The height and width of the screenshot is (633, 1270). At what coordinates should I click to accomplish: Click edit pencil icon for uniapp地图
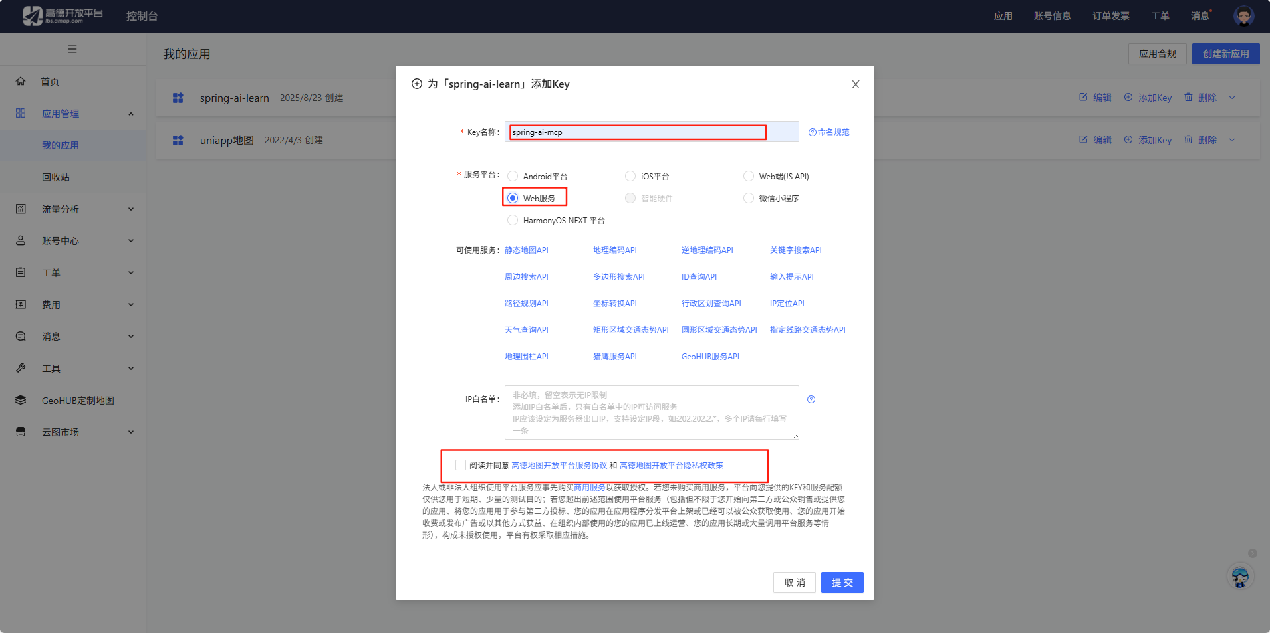coord(1083,139)
